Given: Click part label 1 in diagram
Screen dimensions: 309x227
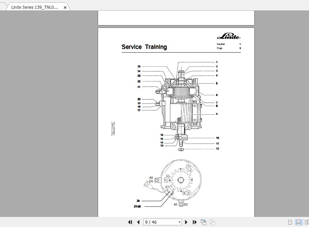Looking at the screenshot, I should click(217, 62).
